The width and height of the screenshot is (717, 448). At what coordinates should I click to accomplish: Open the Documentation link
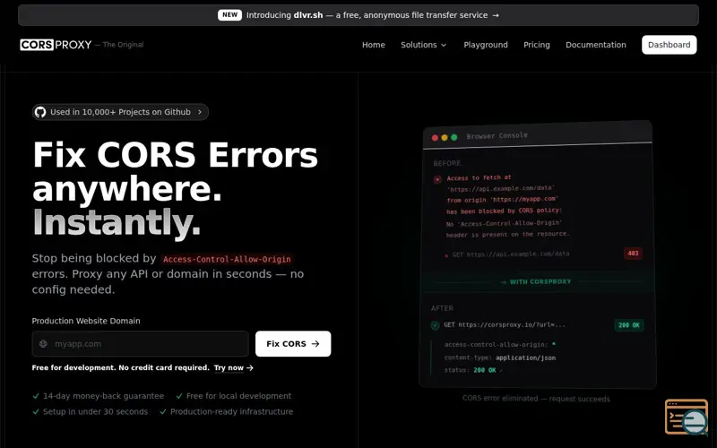pyautogui.click(x=596, y=45)
